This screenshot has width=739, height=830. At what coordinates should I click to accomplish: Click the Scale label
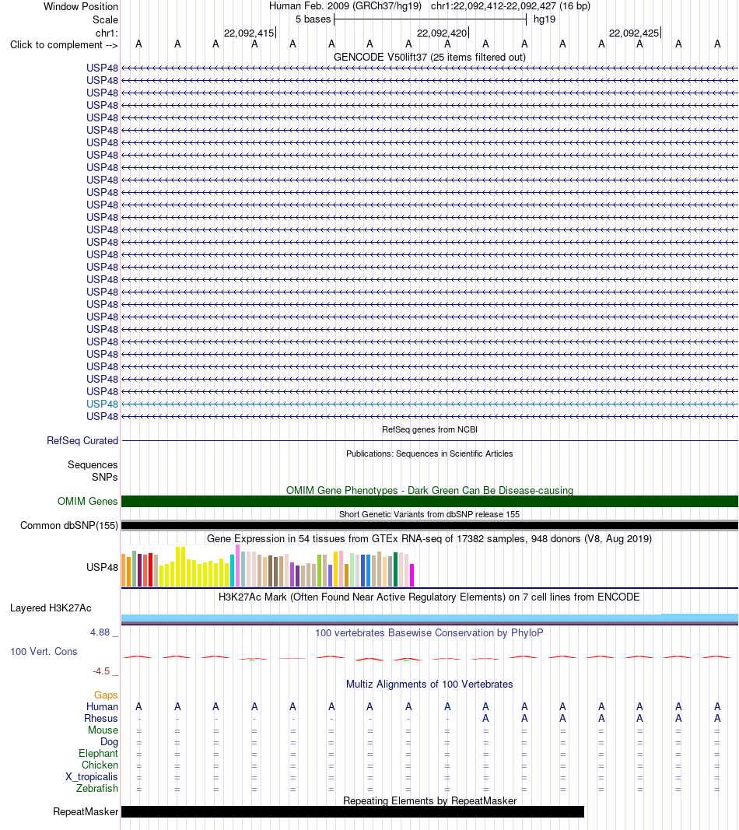coord(105,19)
